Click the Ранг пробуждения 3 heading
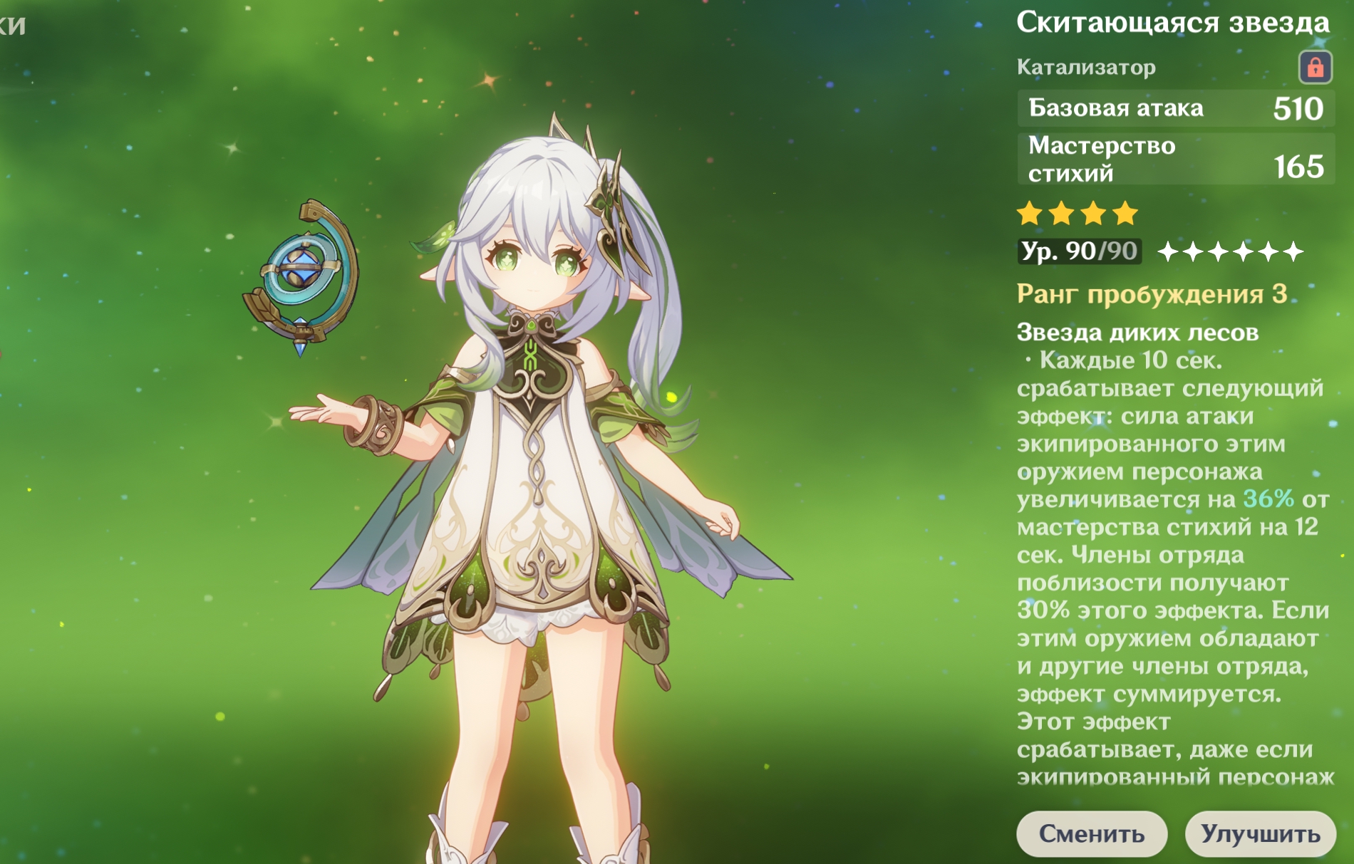Viewport: 1354px width, 864px height. pos(1152,294)
